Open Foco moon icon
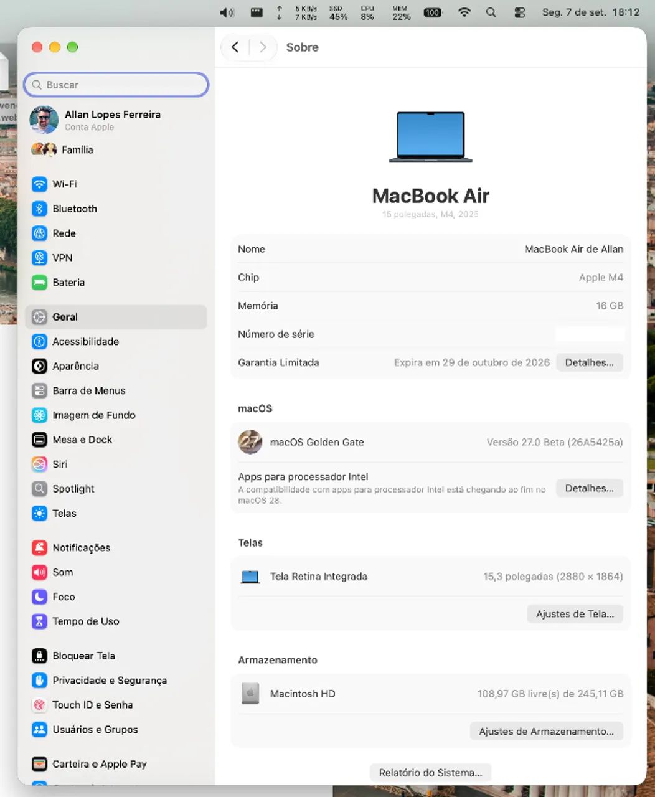The image size is (655, 797). [39, 597]
